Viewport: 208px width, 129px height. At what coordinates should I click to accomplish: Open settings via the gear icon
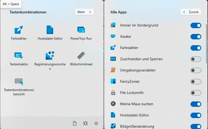tap(96, 123)
